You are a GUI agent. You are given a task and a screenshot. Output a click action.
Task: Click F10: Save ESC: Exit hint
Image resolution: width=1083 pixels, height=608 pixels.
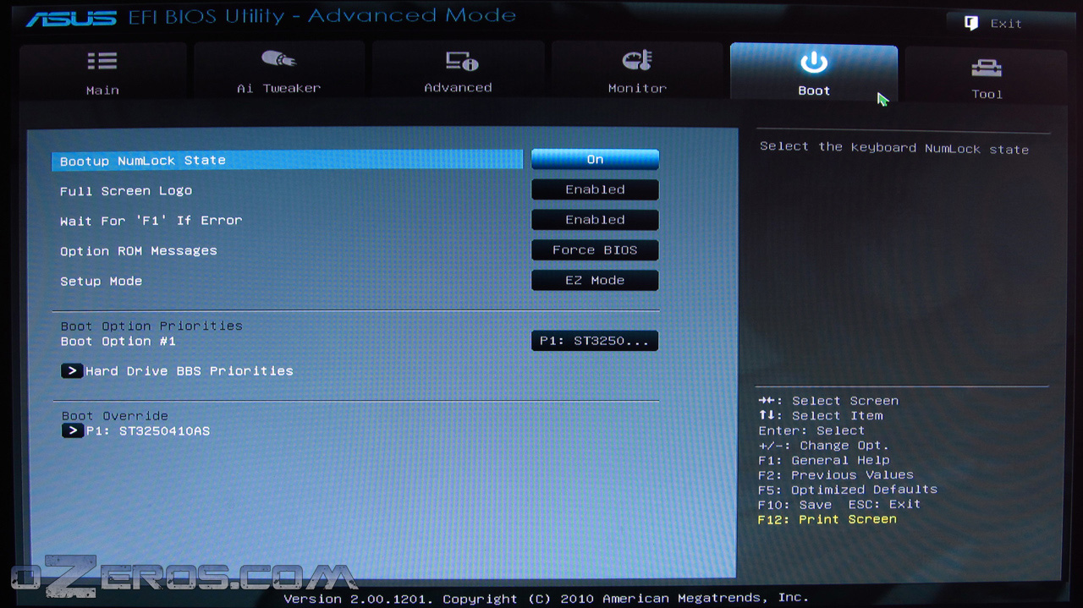(839, 504)
